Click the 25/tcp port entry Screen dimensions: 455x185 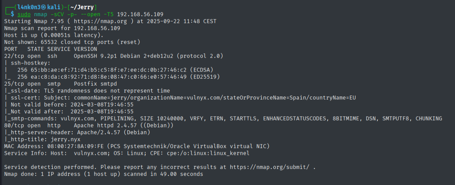click(14, 84)
